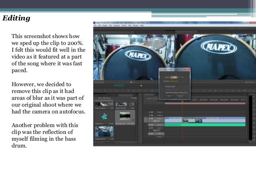Click the Speed percentage field in the dialog

(x=174, y=77)
